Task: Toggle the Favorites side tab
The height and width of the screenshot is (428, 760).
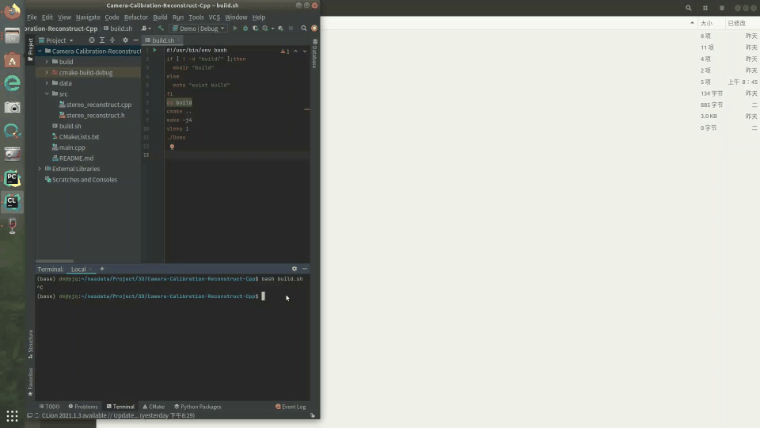Action: tap(31, 382)
